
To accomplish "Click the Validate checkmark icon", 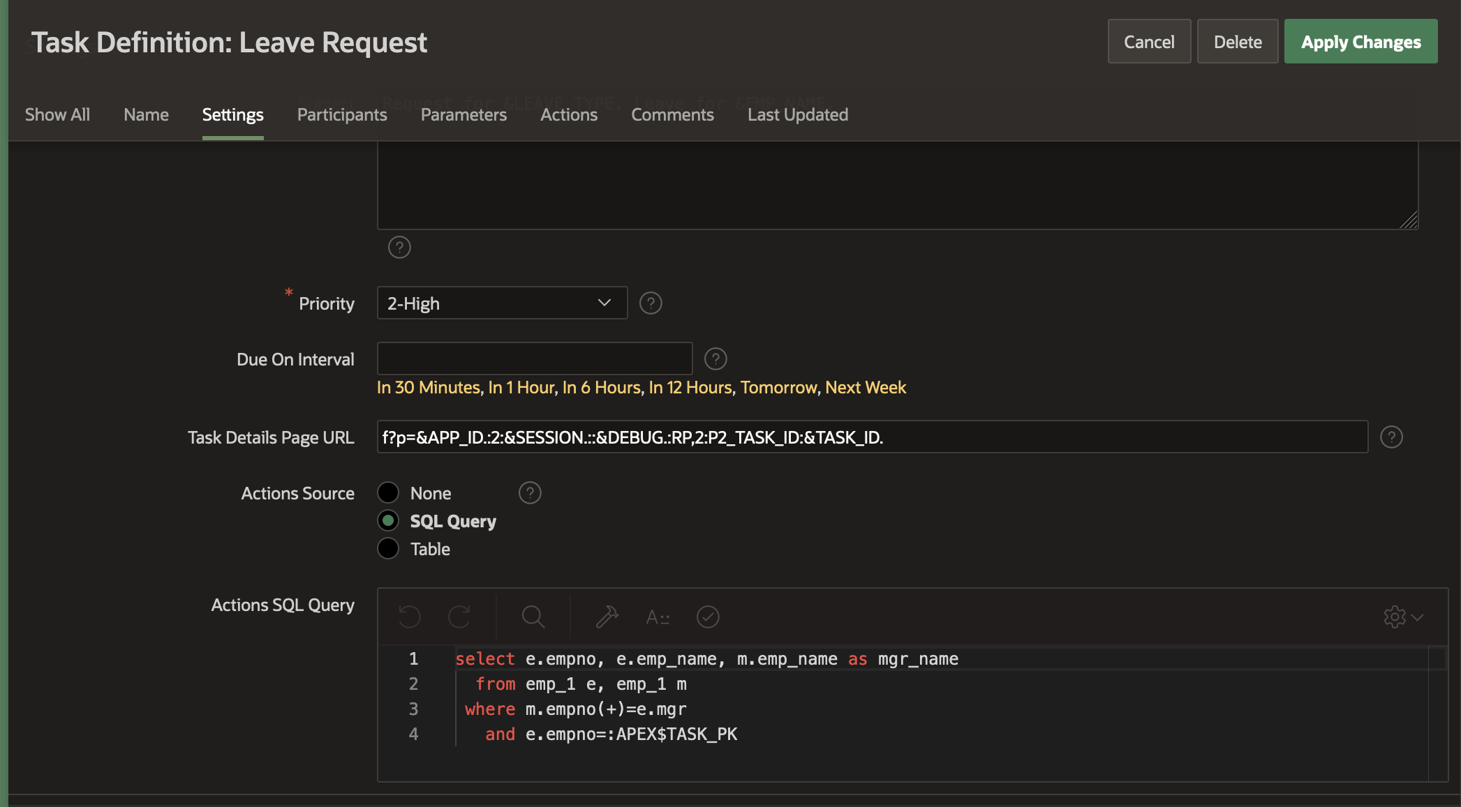I will tap(708, 617).
